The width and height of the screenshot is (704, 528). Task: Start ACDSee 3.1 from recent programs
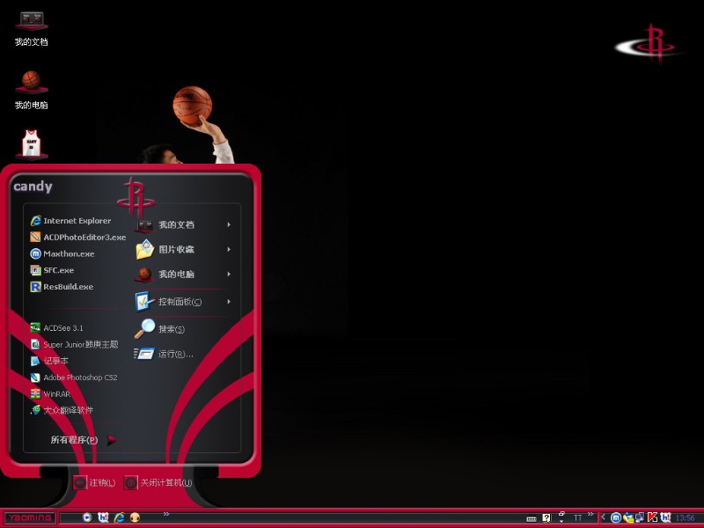pyautogui.click(x=56, y=327)
